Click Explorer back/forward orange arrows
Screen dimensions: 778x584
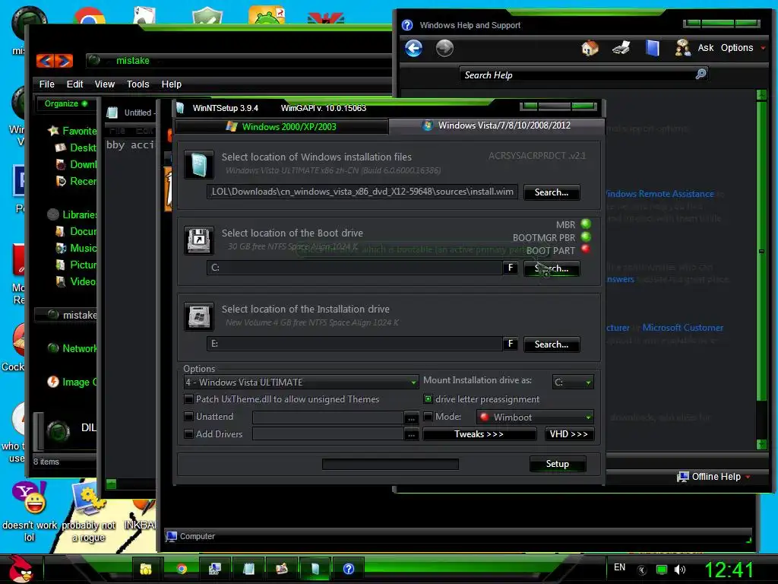(x=55, y=61)
